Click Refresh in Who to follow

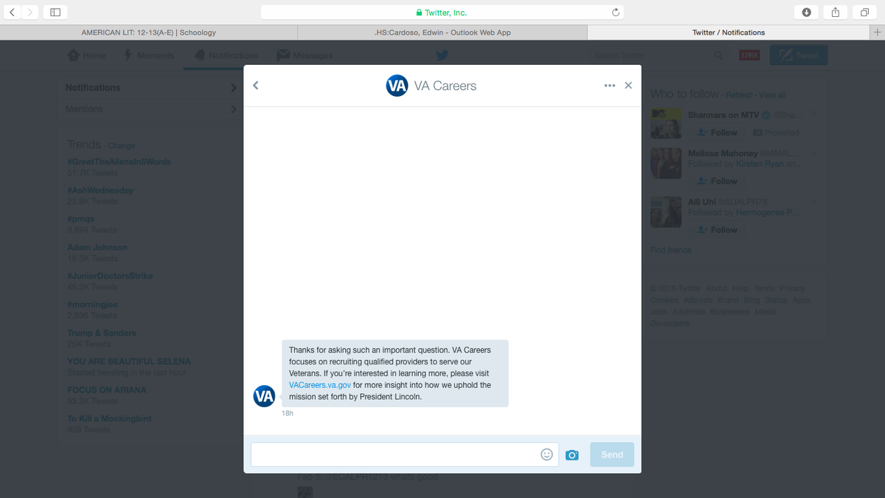click(x=740, y=95)
